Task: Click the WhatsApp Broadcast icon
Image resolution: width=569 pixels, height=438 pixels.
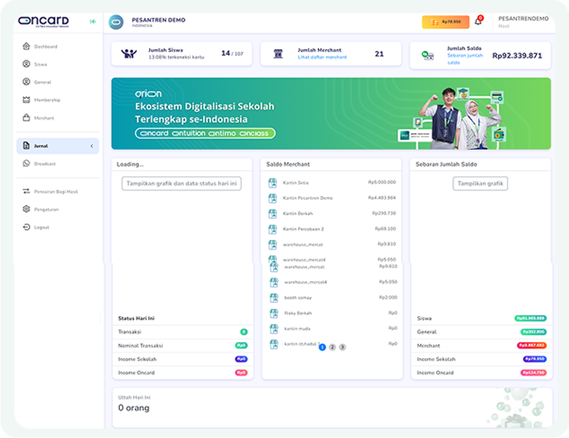Action: 27,164
